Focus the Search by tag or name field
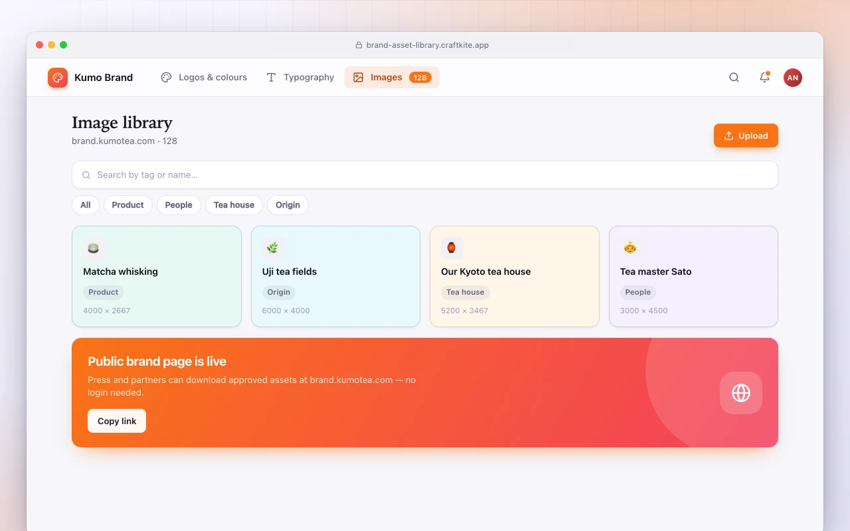This screenshot has height=531, width=850. 425,175
